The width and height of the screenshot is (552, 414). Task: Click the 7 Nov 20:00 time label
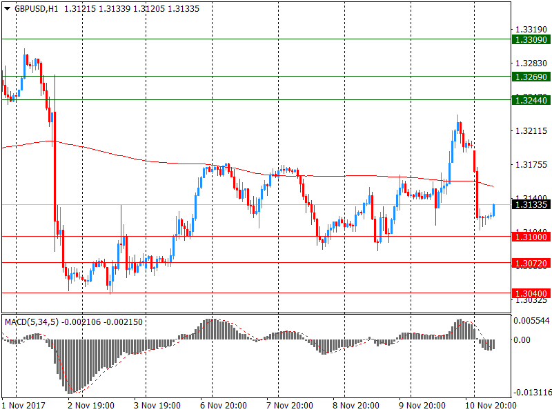click(x=290, y=406)
